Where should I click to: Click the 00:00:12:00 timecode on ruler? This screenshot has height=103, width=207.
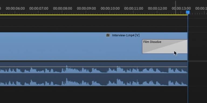157,9
